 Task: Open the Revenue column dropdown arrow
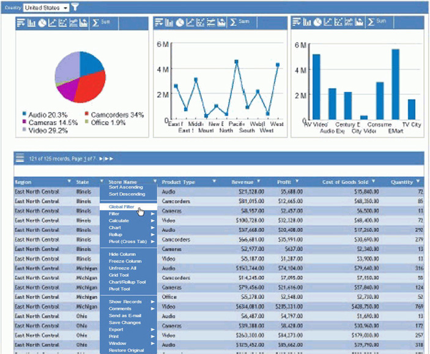point(258,181)
